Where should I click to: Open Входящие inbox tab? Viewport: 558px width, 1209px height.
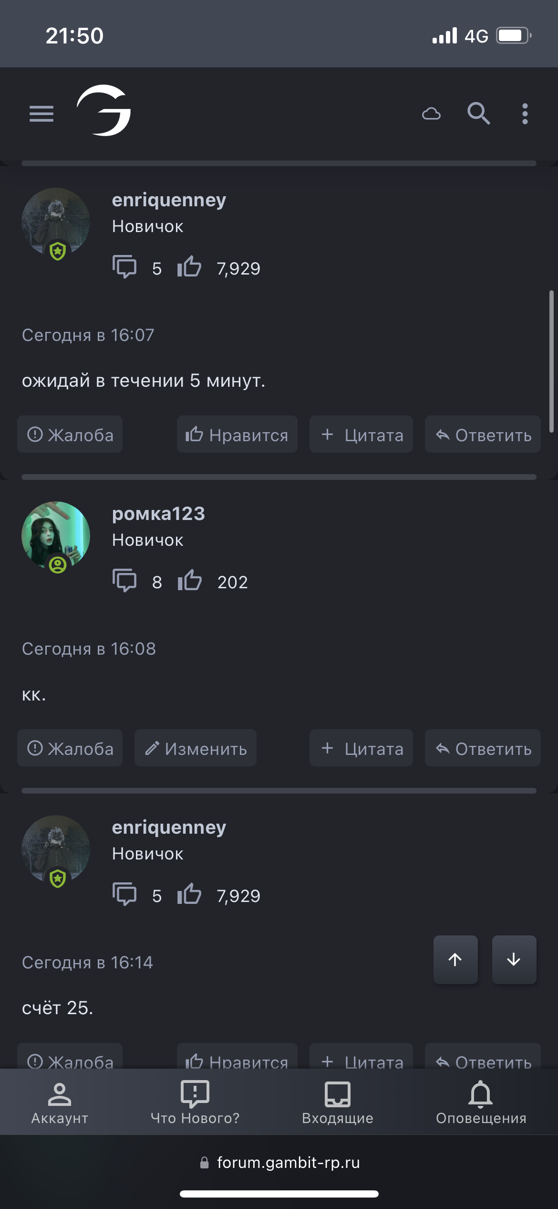click(x=338, y=1102)
